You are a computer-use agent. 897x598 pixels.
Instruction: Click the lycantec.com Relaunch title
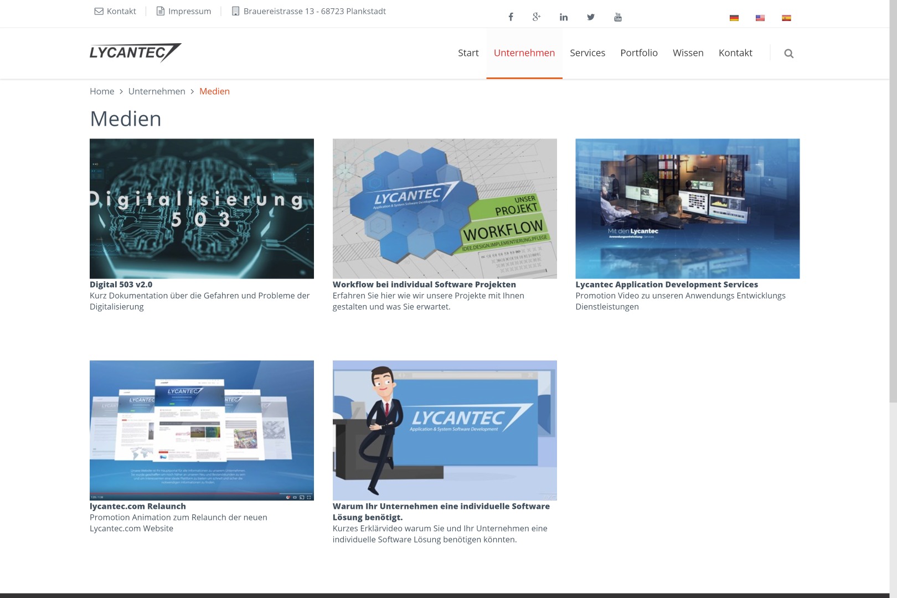pyautogui.click(x=138, y=506)
